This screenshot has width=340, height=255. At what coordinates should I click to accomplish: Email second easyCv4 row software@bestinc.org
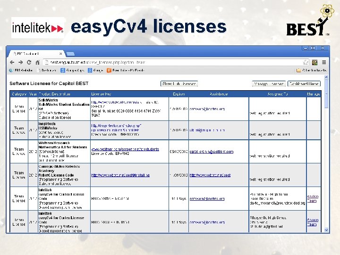tap(207, 222)
